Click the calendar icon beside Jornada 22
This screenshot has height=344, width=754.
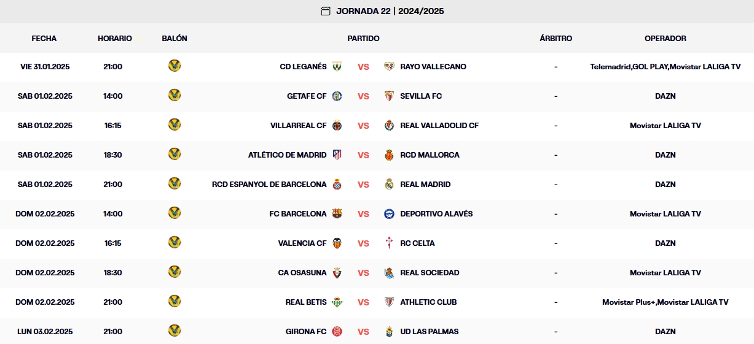(326, 11)
